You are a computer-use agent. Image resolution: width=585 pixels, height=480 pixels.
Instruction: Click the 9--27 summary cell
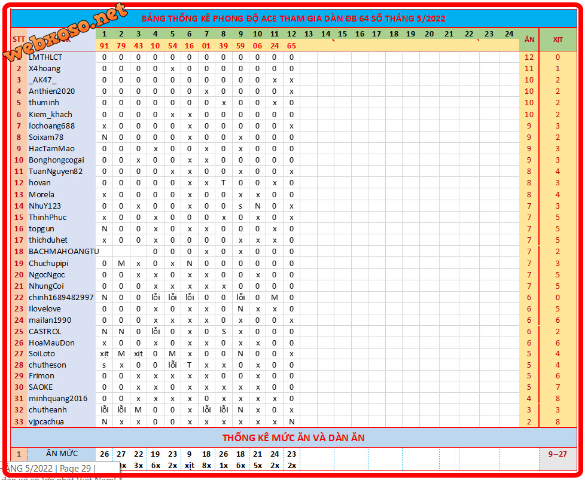click(557, 454)
